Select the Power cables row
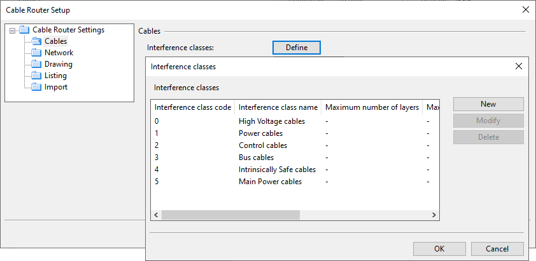Image resolution: width=536 pixels, height=261 pixels. pyautogui.click(x=260, y=133)
